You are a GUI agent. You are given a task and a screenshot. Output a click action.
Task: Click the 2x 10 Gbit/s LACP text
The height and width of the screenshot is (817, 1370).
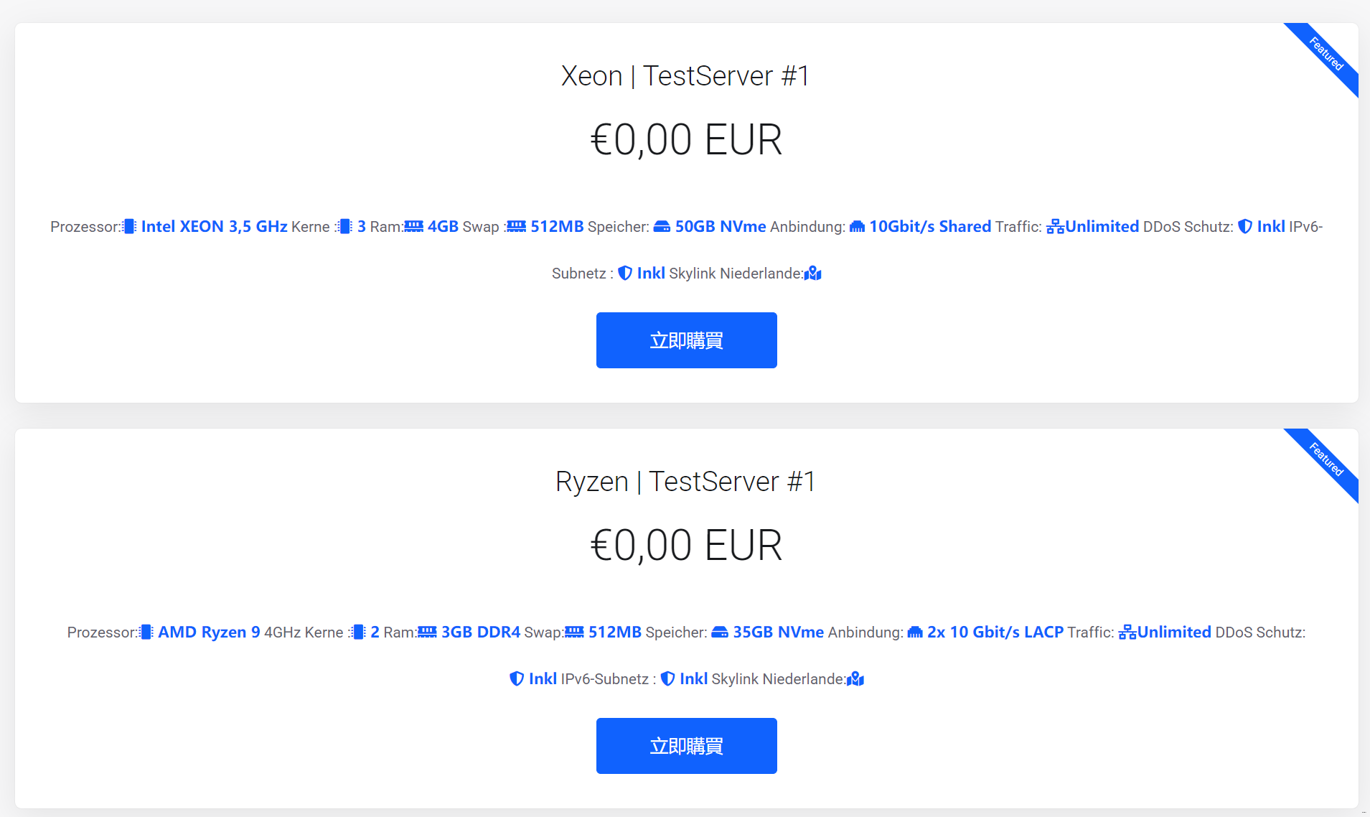[995, 632]
